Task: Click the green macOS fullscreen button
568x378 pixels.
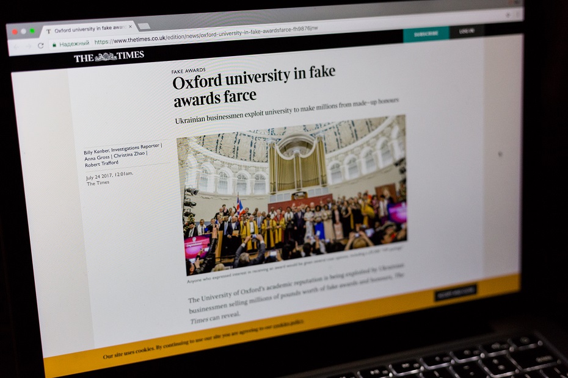Action: pos(32,31)
